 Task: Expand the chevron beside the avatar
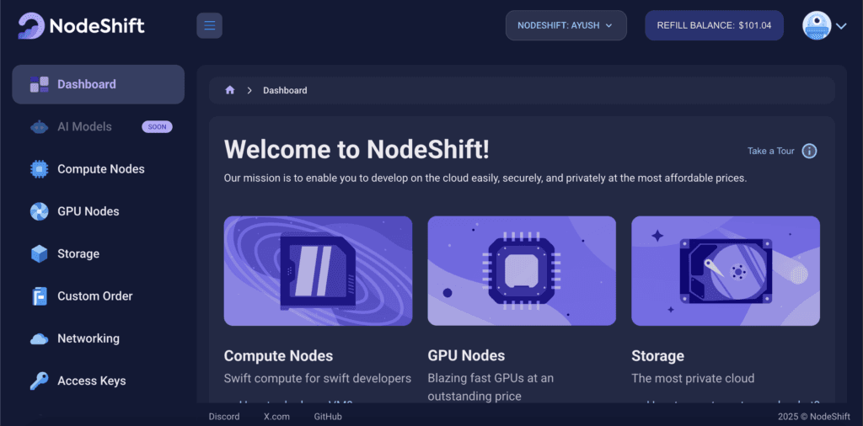tap(841, 25)
